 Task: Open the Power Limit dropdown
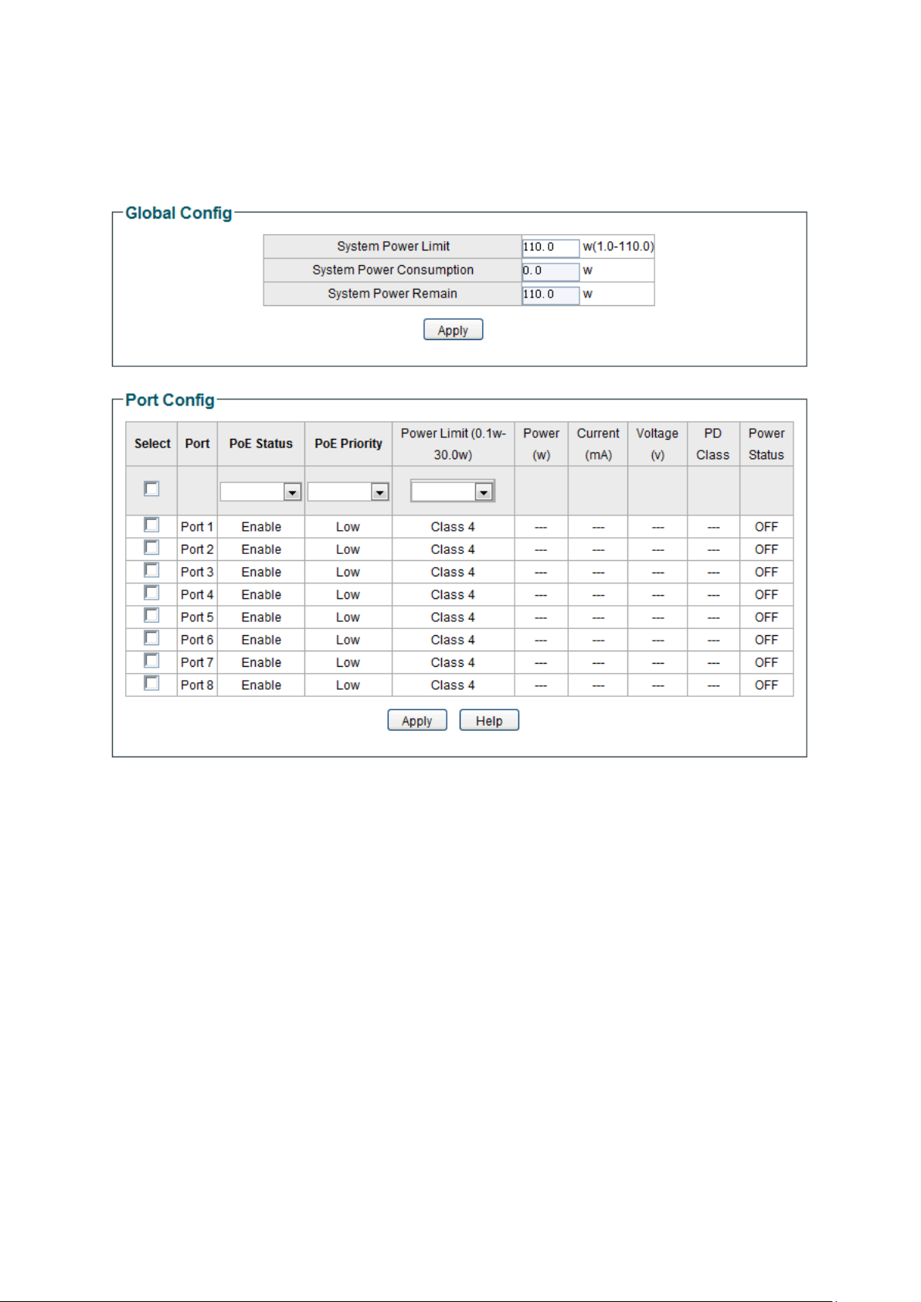(x=453, y=491)
